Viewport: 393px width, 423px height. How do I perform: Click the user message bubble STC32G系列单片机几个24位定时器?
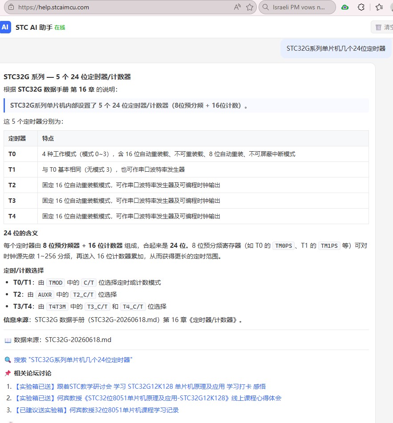(x=336, y=48)
